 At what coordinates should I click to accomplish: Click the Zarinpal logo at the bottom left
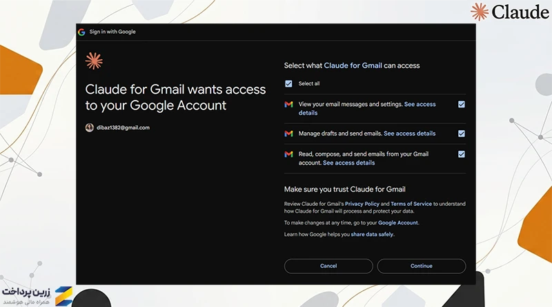37,296
